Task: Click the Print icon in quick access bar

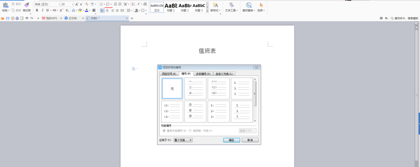Action: point(17,18)
